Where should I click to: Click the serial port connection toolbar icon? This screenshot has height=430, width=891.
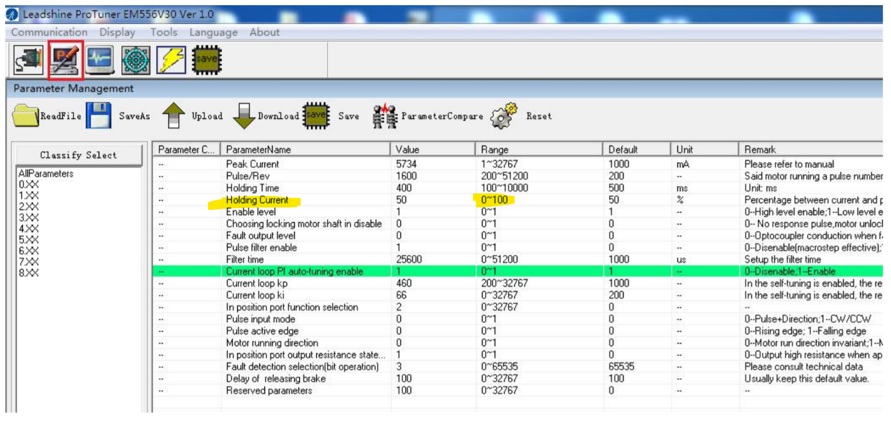click(x=28, y=60)
